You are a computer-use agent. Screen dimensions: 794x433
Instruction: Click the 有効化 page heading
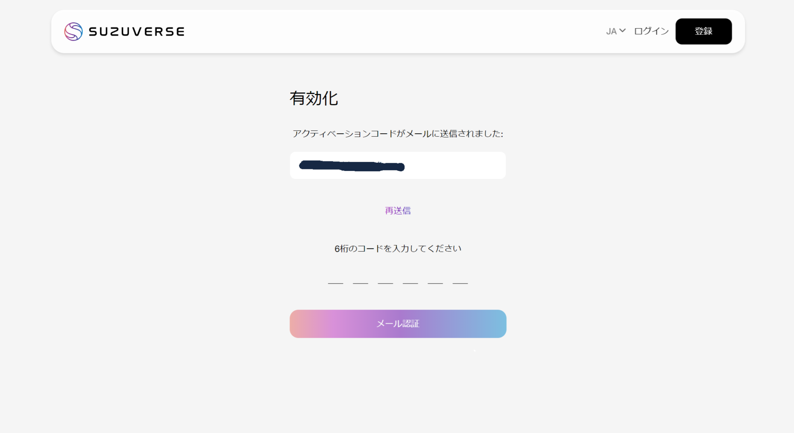click(x=314, y=99)
